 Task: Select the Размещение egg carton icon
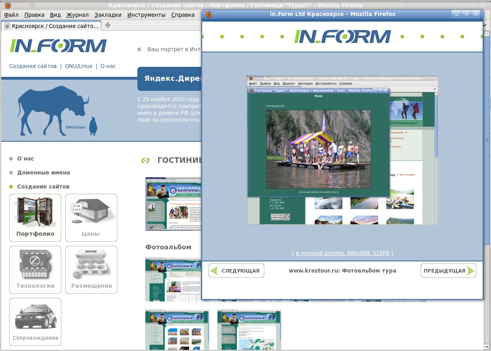pyautogui.click(x=91, y=269)
